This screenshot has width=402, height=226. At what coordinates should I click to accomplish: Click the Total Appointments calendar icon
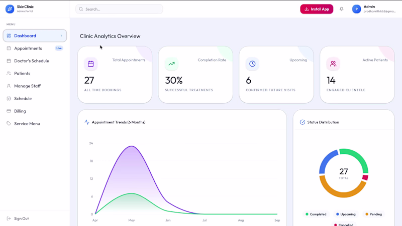91,64
